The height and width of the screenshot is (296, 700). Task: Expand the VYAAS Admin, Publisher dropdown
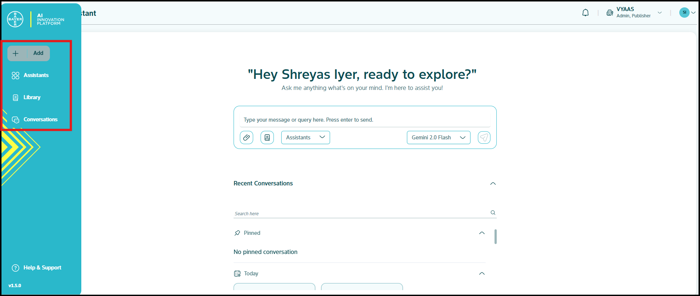659,13
